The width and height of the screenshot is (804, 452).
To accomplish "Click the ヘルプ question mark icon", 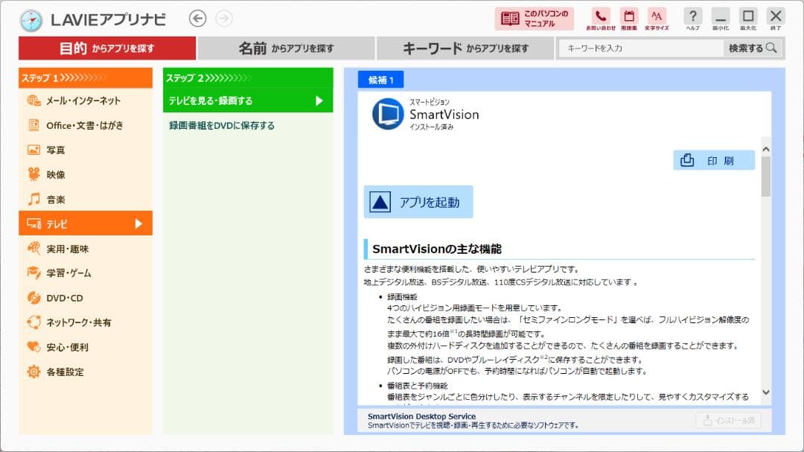I will (x=692, y=16).
